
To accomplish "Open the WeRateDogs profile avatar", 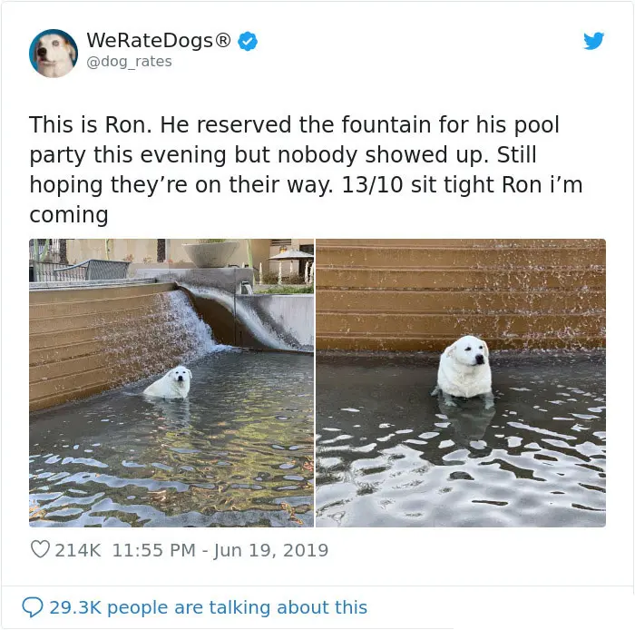I will pos(54,54).
